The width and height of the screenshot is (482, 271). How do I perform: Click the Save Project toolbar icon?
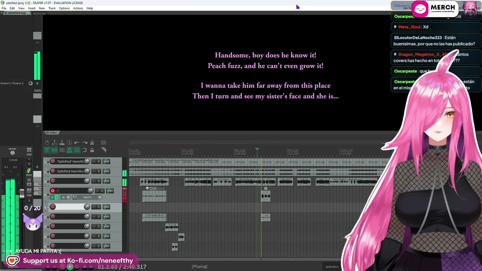point(62,143)
